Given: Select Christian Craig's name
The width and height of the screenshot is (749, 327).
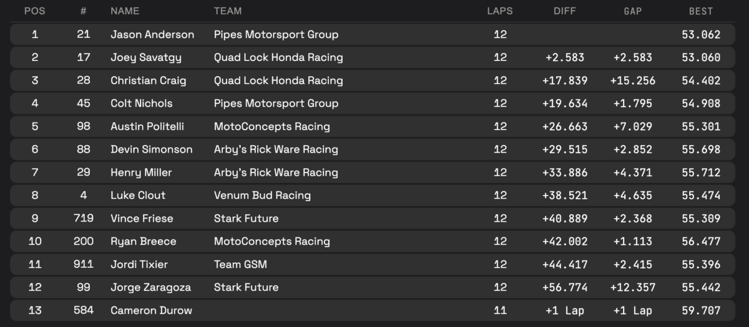Looking at the screenshot, I should [148, 81].
